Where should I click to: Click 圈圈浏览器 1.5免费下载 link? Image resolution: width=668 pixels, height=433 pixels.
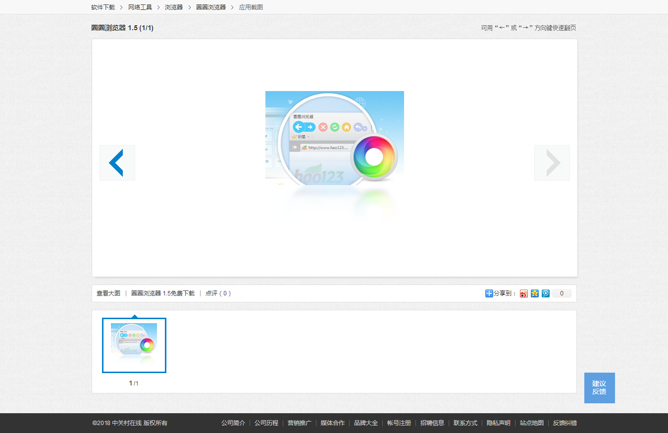tap(163, 293)
